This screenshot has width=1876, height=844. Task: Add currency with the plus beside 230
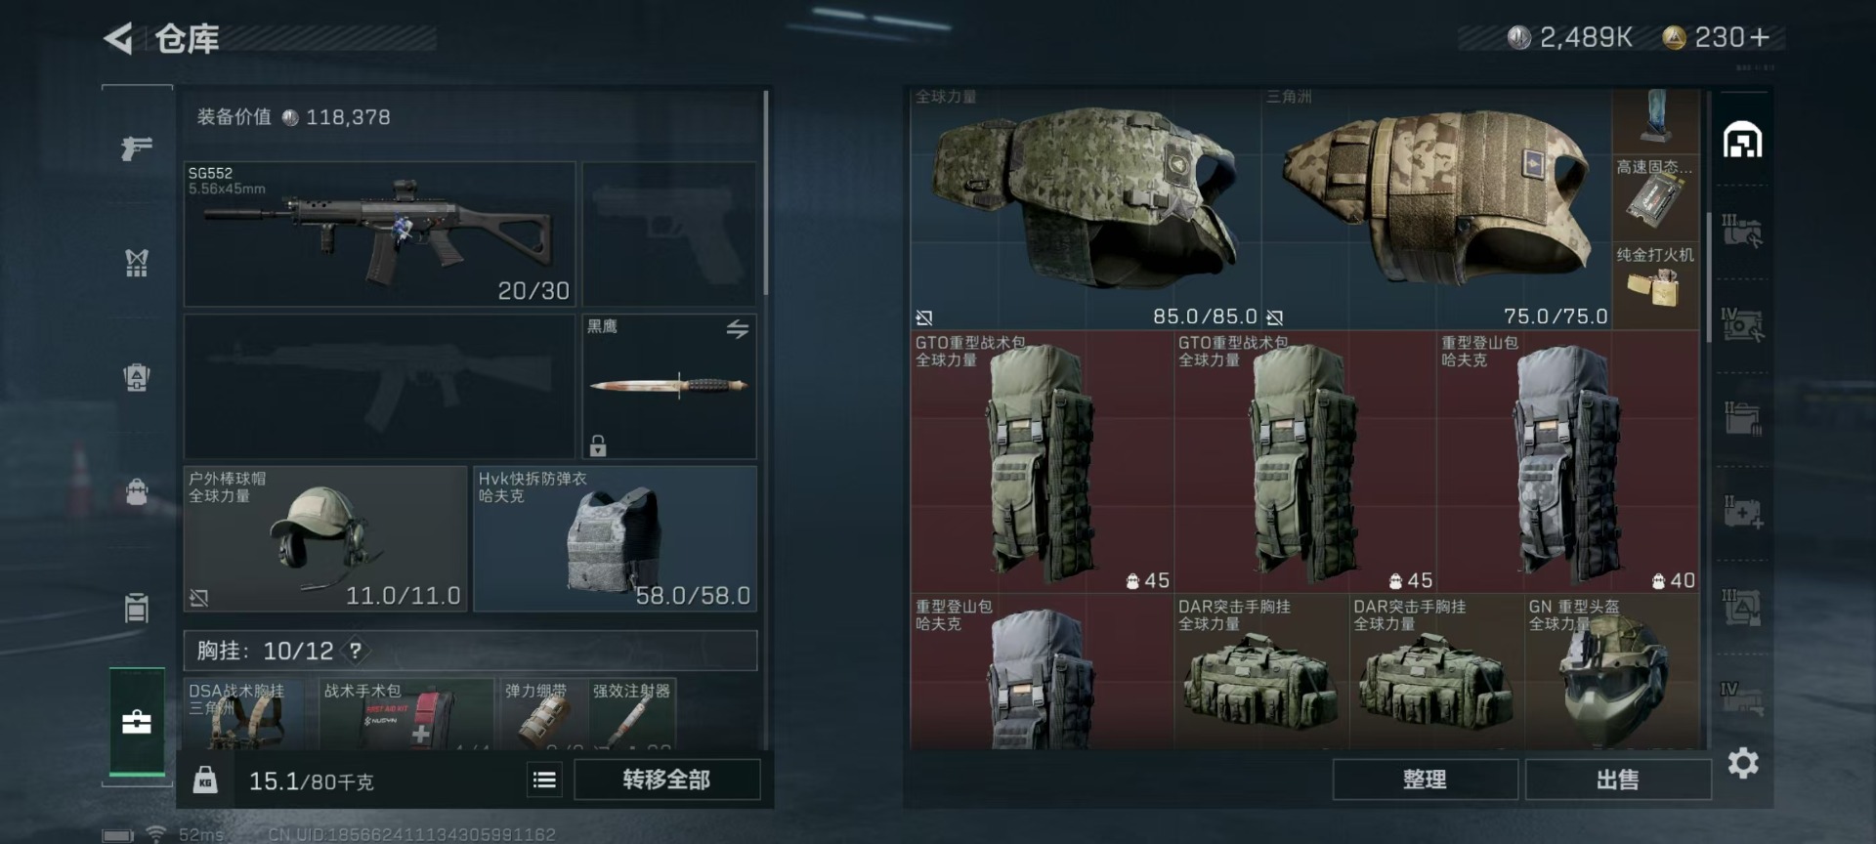click(x=1761, y=38)
